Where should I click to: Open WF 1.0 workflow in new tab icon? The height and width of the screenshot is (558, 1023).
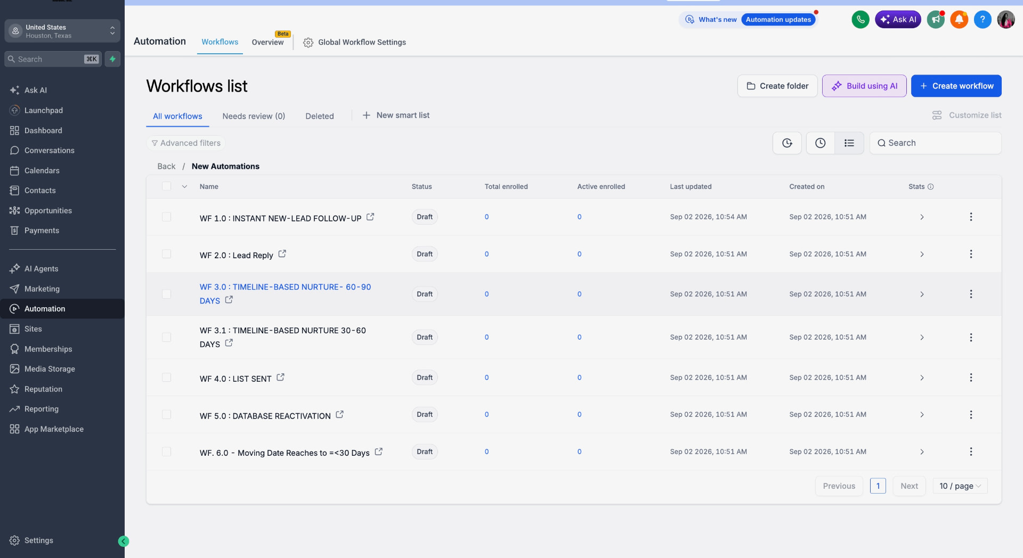coord(370,217)
